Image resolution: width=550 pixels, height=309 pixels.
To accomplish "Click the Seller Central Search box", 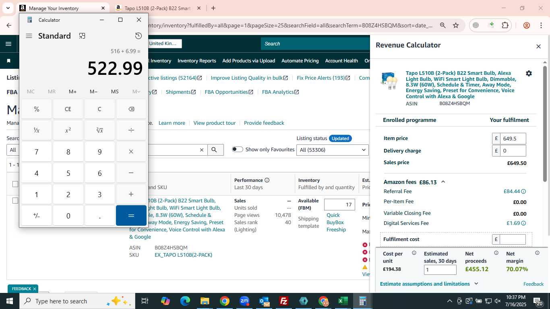I will click(315, 43).
